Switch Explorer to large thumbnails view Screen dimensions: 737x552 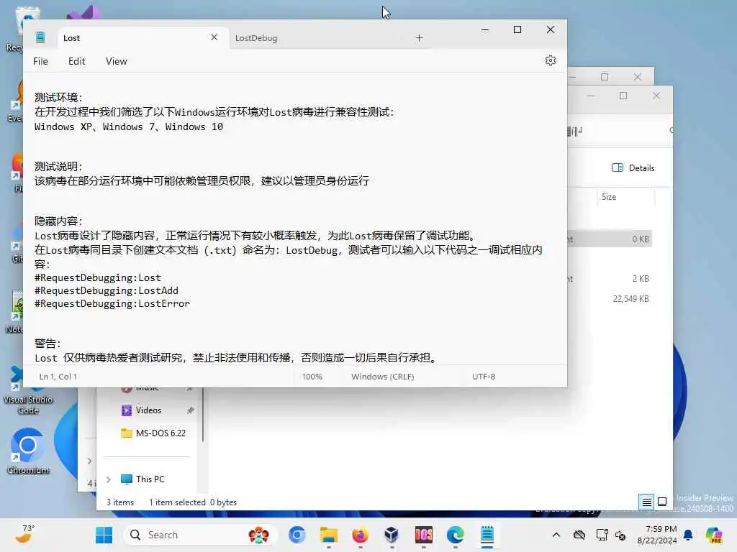coord(662,502)
